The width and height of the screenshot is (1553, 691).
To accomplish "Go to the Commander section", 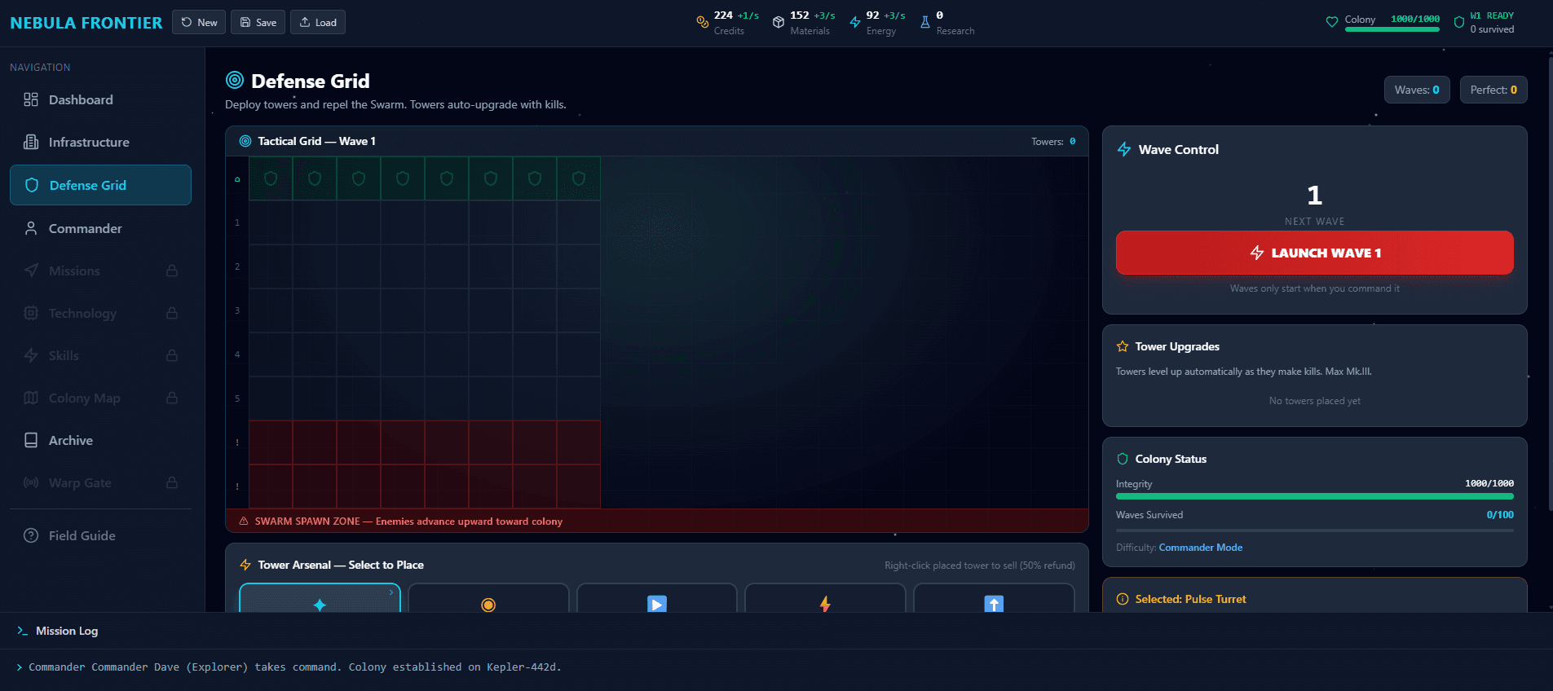I will click(x=100, y=228).
